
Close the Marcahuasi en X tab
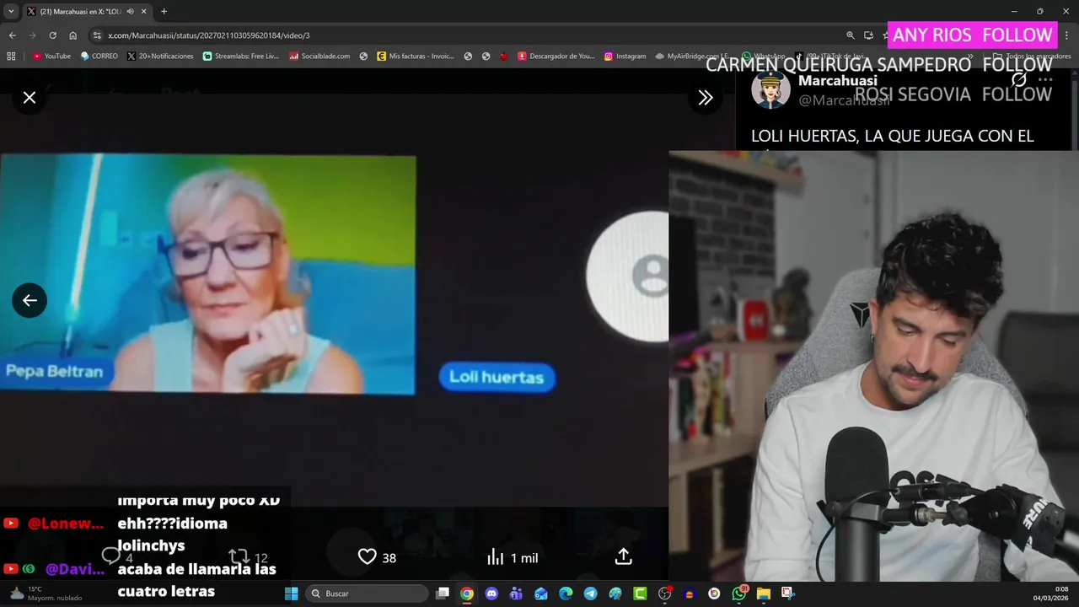click(144, 11)
